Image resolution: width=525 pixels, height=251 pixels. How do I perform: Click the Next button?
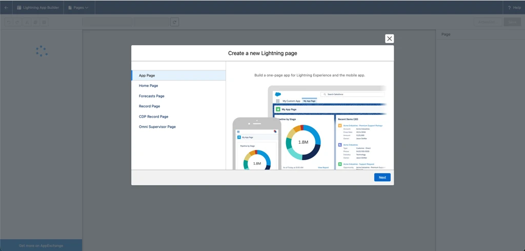[x=382, y=177]
